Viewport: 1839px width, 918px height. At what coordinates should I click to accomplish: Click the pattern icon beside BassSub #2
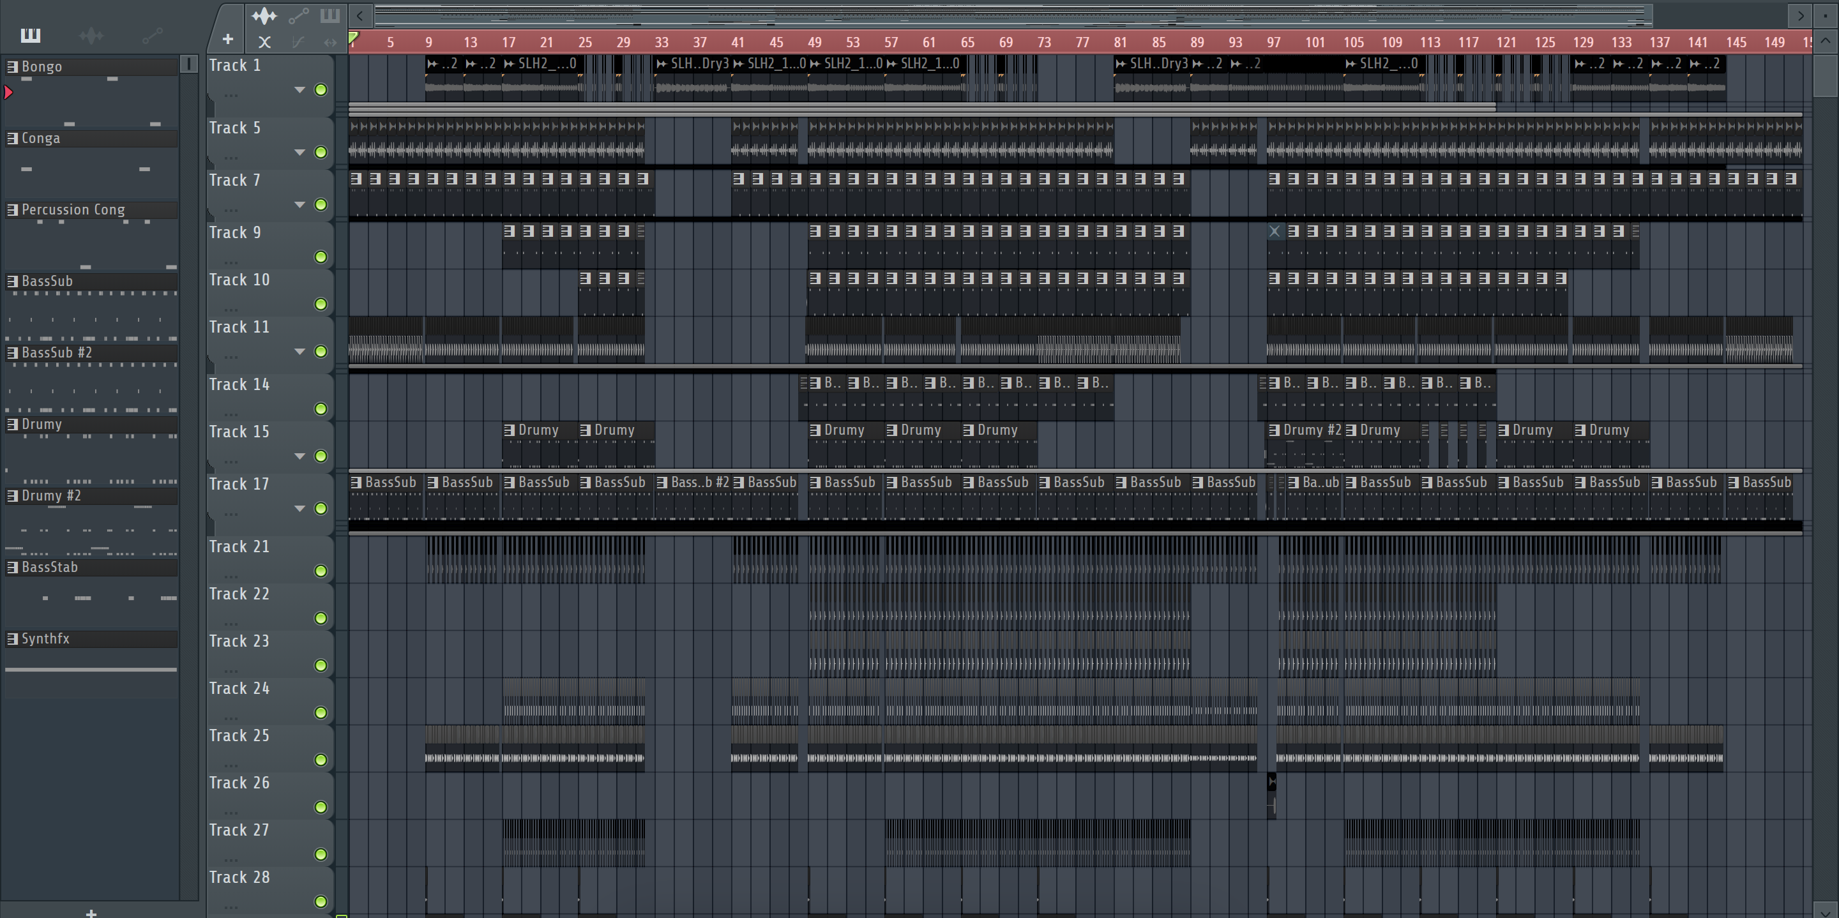pos(12,352)
